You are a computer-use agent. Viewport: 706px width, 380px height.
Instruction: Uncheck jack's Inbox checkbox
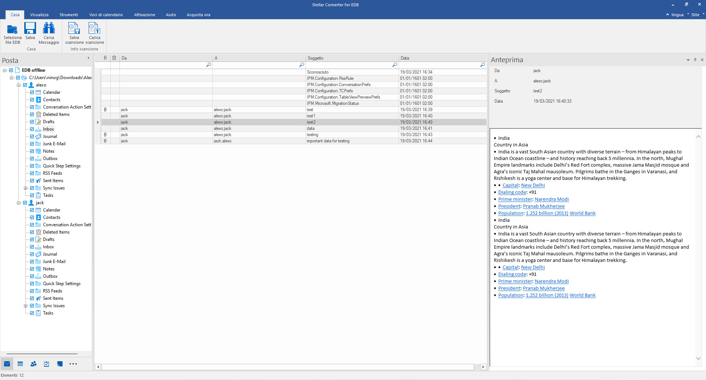coord(32,247)
